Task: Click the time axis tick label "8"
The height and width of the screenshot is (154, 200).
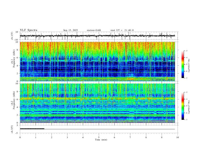Action: (146, 137)
